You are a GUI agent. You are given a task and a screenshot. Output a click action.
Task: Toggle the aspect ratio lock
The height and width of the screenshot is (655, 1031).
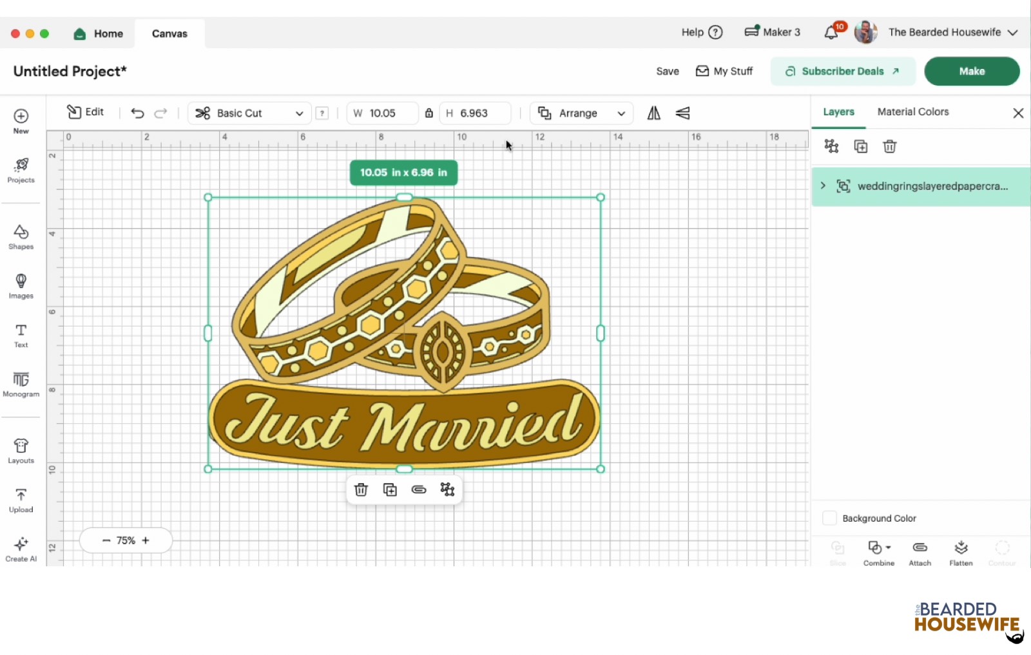point(429,113)
